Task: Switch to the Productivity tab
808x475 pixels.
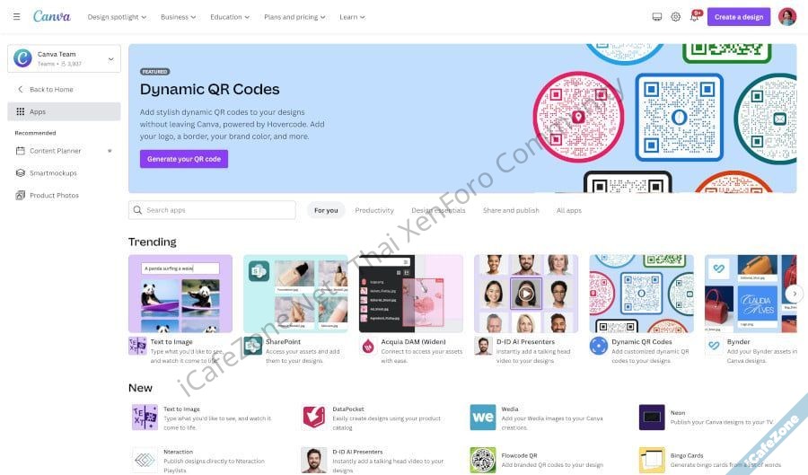Action: coord(374,210)
